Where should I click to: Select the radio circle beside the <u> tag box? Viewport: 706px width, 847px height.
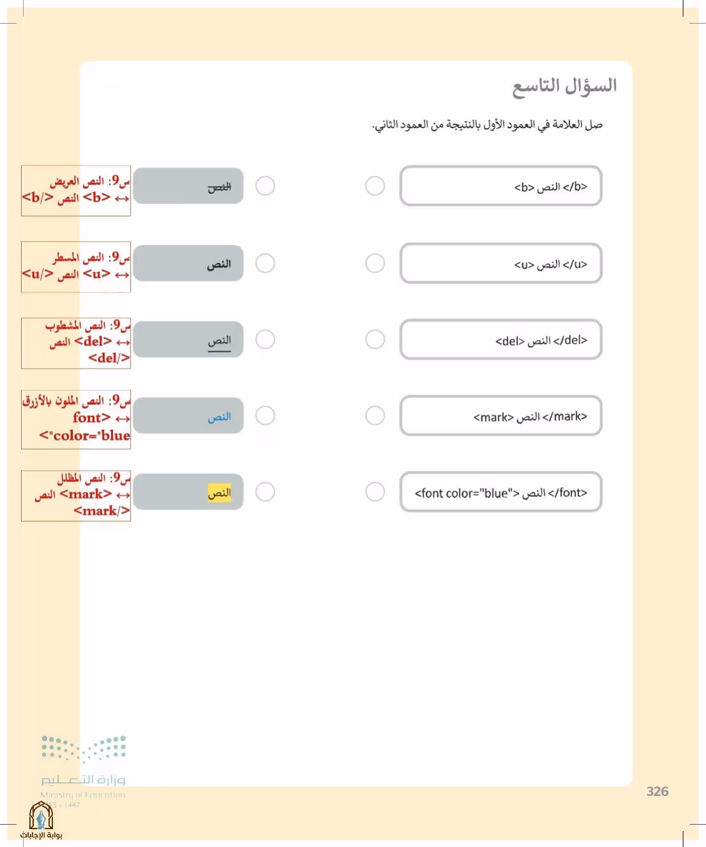[375, 263]
